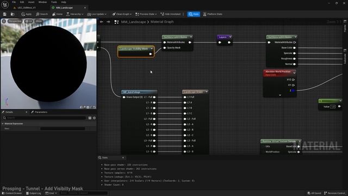Image resolution: width=348 pixels, height=196 pixels.
Task: Open the Output Log
Action: (x=34, y=193)
